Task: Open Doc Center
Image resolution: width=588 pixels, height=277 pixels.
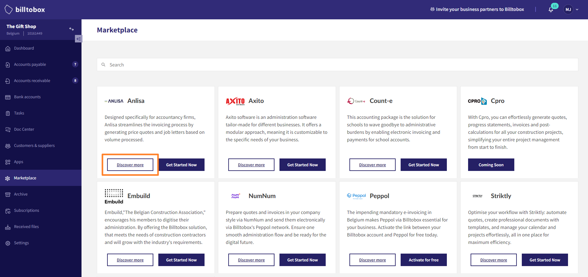Action: tap(24, 129)
